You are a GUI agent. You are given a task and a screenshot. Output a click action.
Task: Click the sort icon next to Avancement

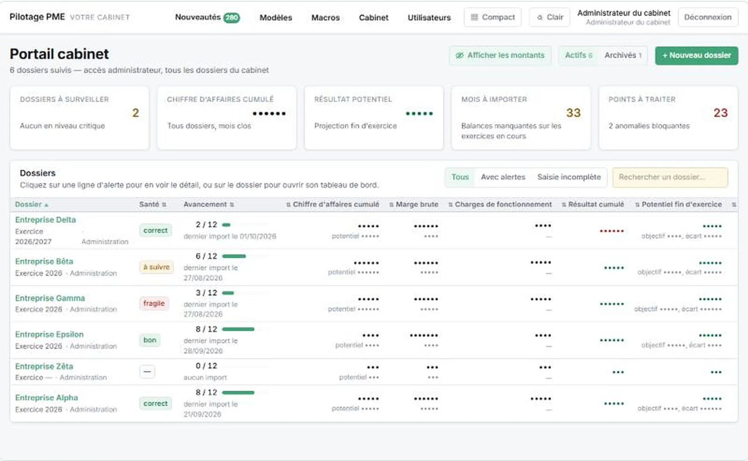tap(232, 205)
